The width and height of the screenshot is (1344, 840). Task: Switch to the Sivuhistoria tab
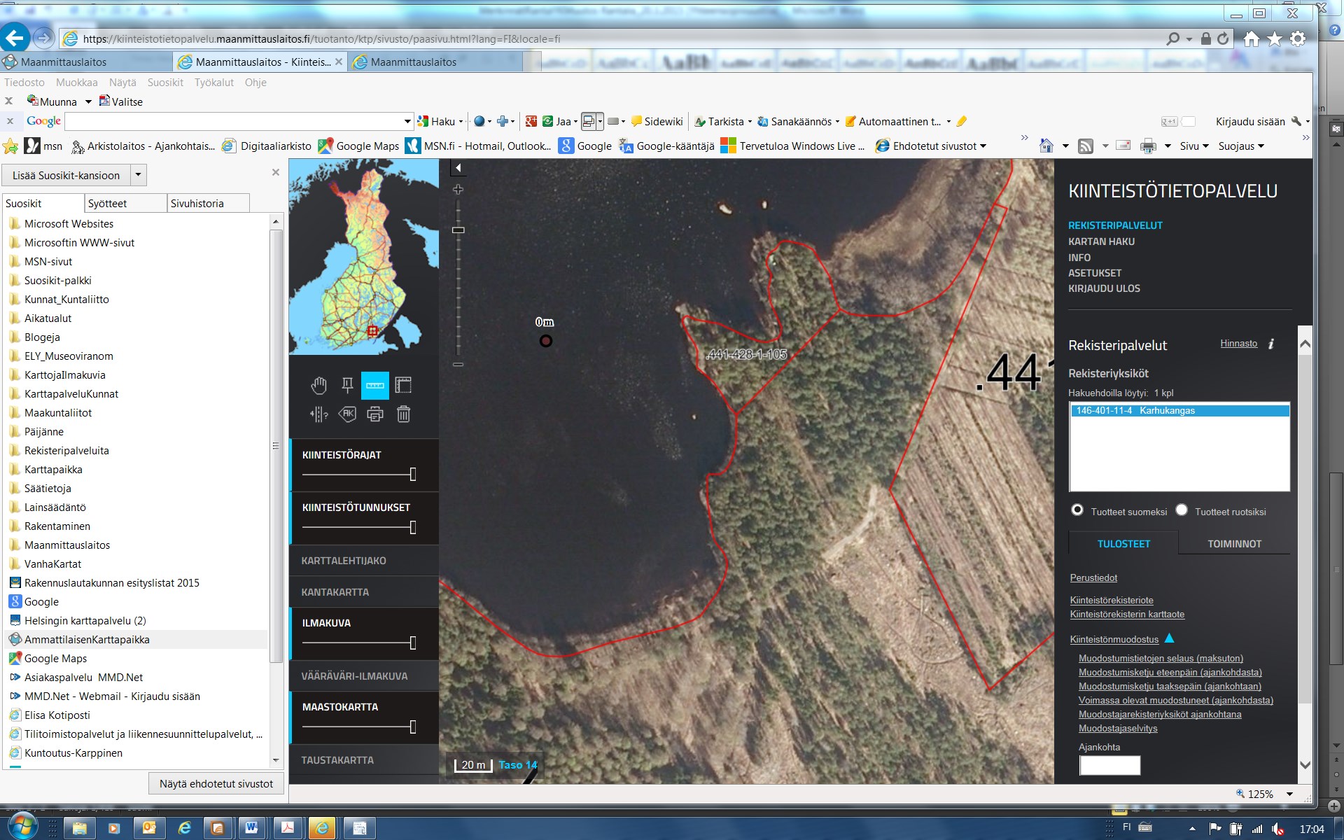tap(209, 203)
